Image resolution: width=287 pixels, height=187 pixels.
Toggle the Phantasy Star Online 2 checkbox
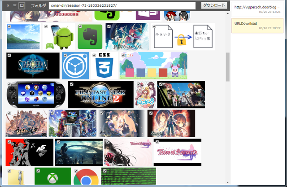[x=72, y=84]
